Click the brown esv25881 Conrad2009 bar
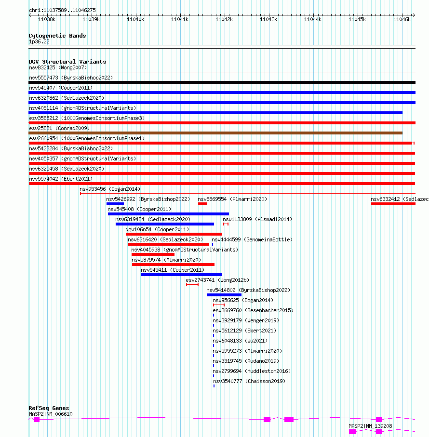 (215, 133)
